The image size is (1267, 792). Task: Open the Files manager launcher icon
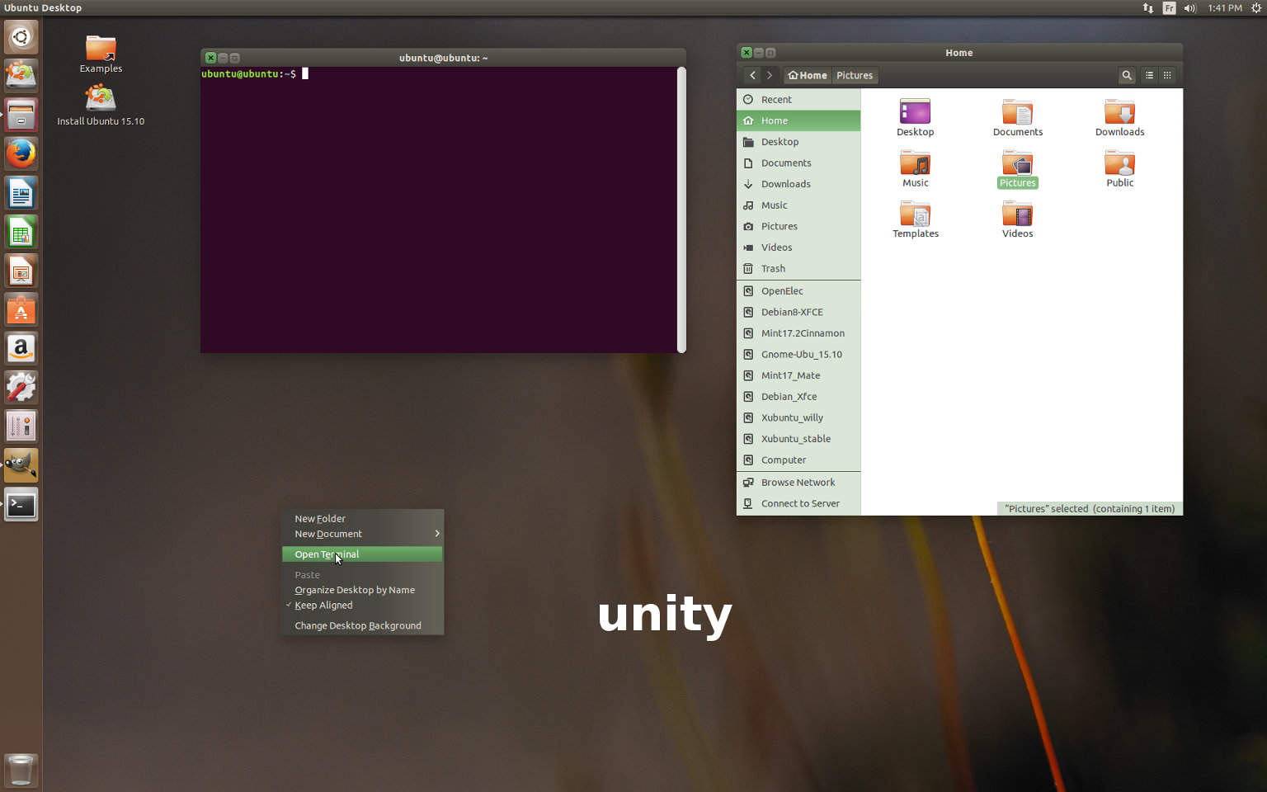click(21, 115)
